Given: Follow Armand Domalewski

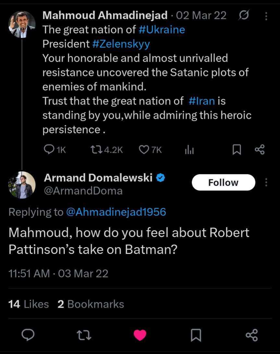Looking at the screenshot, I should coord(223,183).
